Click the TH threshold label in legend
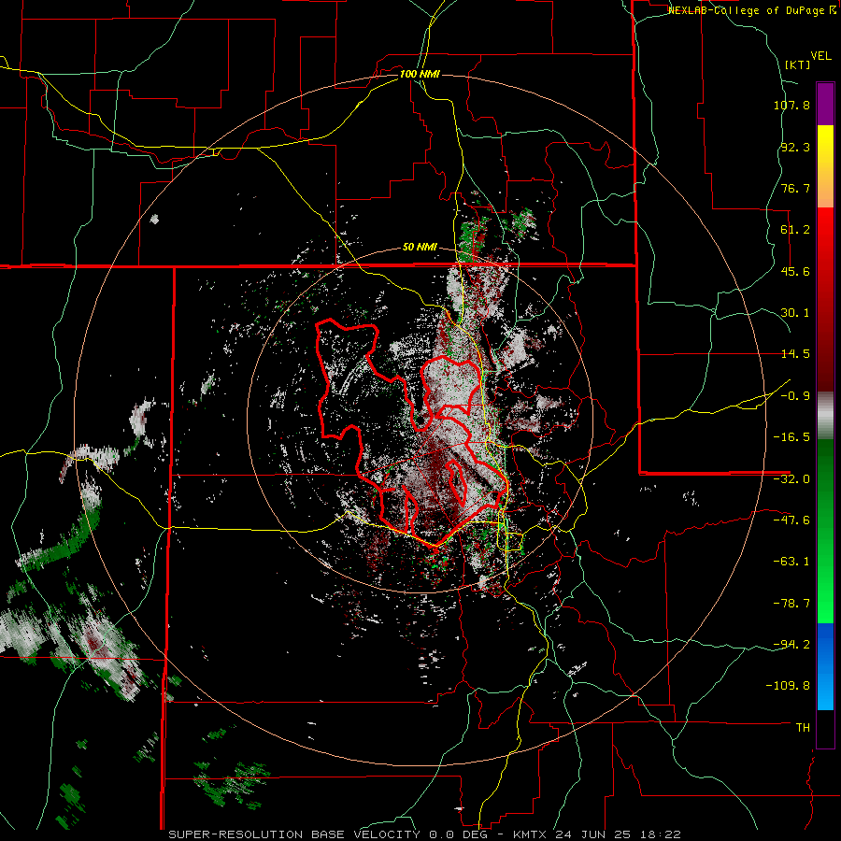 coord(803,728)
